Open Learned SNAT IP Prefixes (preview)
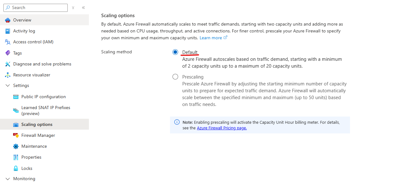Viewport: 413px width, 187px height. pyautogui.click(x=46, y=111)
